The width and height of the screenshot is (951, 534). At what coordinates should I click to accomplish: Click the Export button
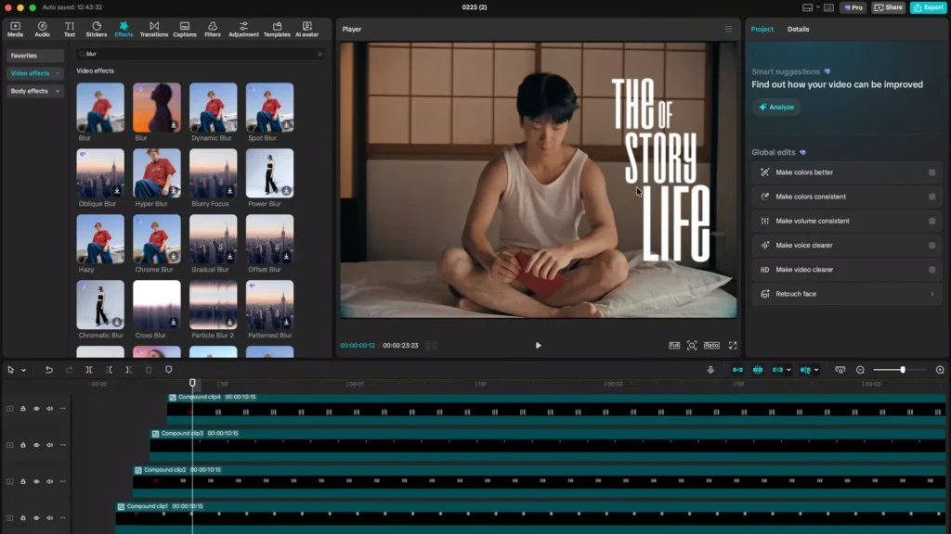(x=928, y=6)
